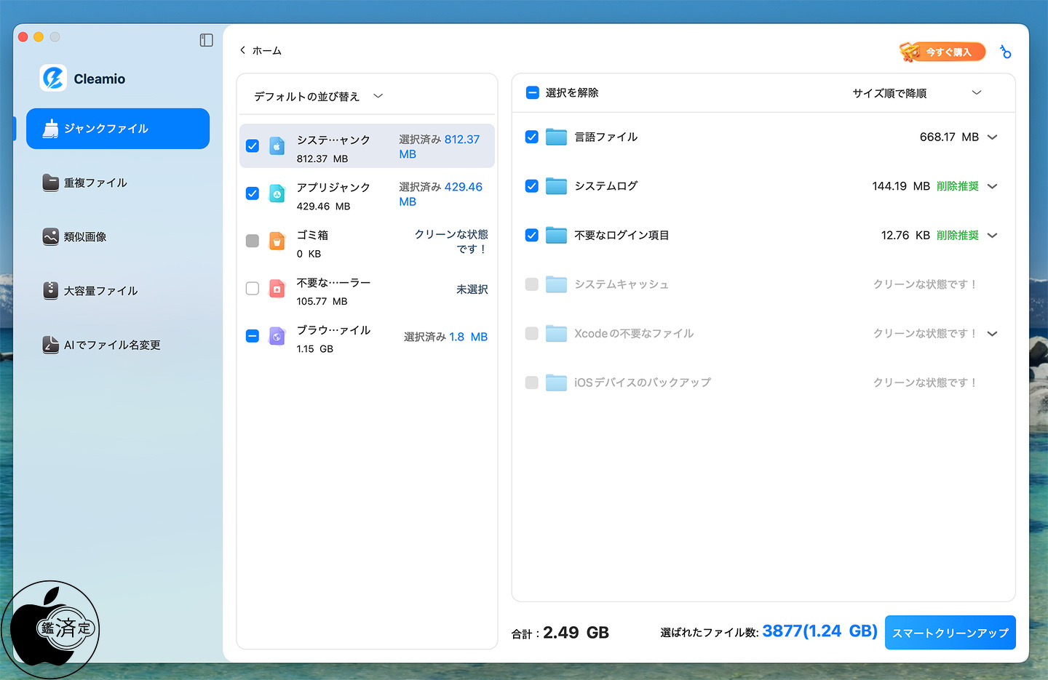Click the purple browser files icon
The width and height of the screenshot is (1048, 680).
277,337
